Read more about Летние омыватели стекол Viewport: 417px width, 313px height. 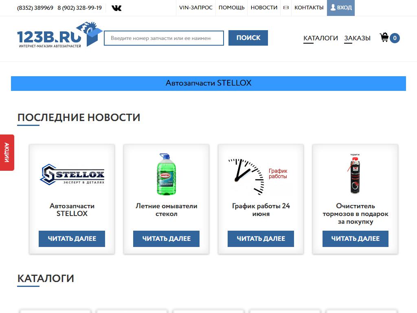166,239
